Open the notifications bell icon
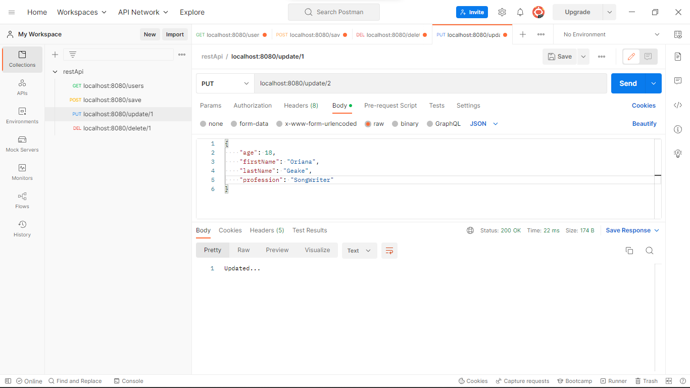This screenshot has height=388, width=690. [x=520, y=12]
